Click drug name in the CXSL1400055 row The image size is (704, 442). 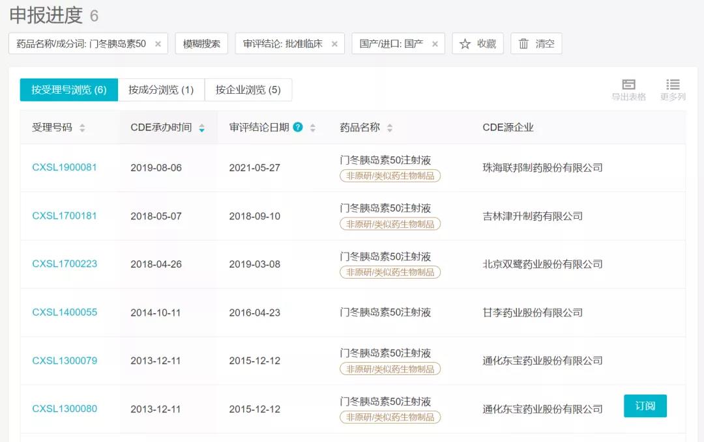[385, 312]
